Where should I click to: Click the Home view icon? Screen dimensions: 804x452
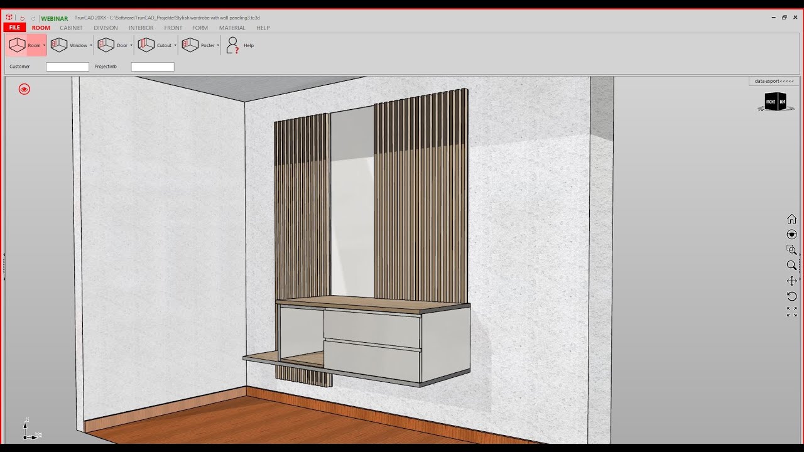pyautogui.click(x=791, y=219)
